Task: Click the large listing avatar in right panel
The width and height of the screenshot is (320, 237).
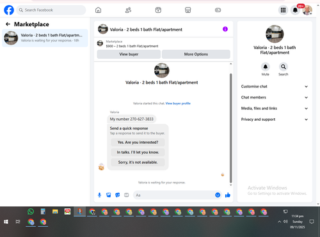Action: click(275, 34)
